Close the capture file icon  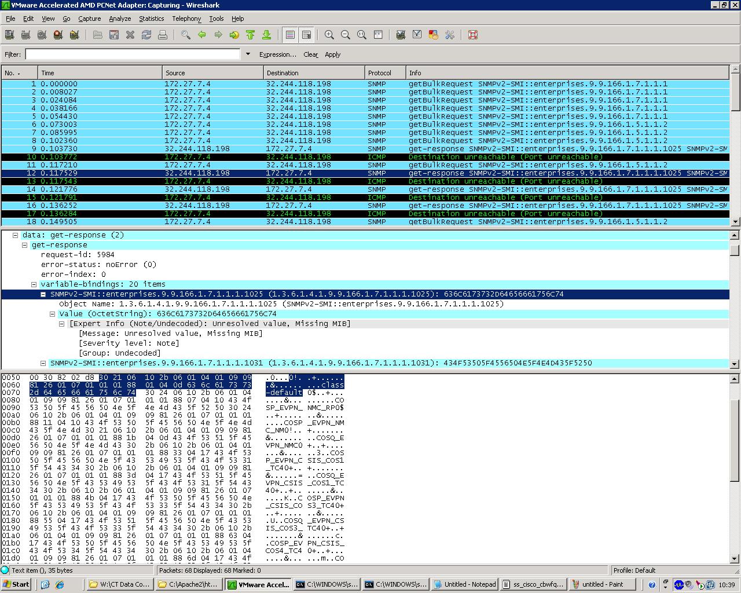click(130, 35)
